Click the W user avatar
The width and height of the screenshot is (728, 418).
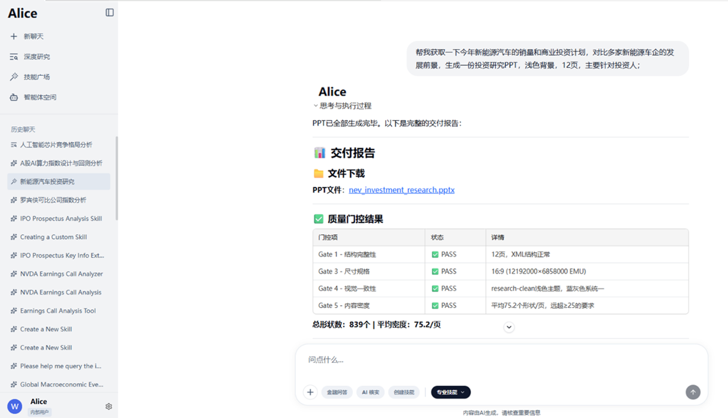15,406
